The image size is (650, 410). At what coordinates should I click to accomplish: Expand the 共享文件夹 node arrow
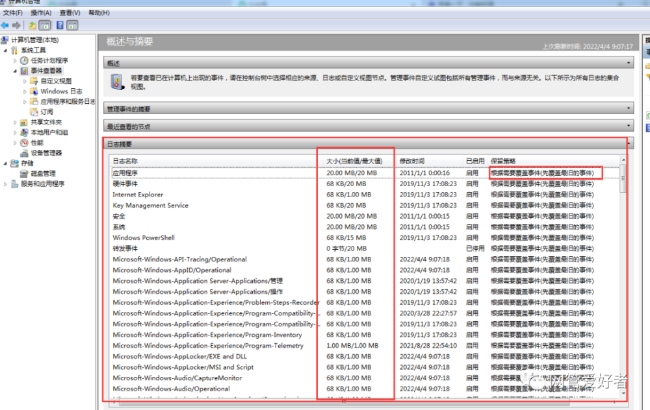[16, 122]
